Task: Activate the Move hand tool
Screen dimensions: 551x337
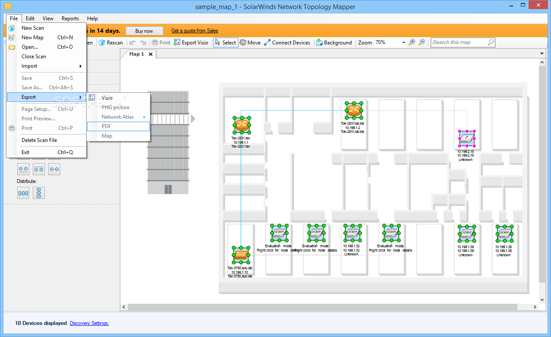Action: click(x=250, y=42)
